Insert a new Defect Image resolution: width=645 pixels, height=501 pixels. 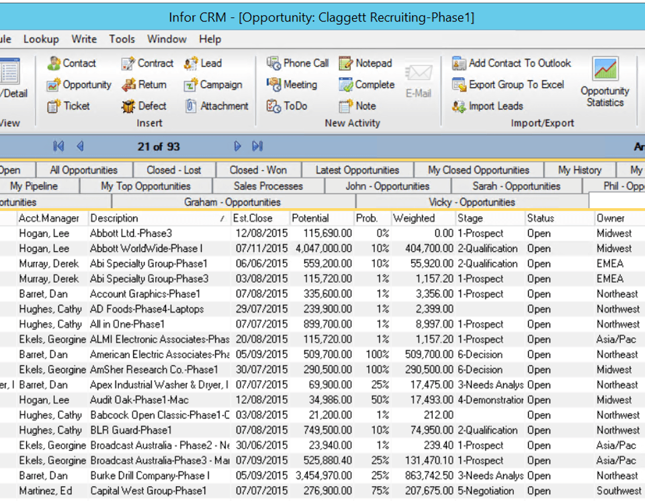click(144, 106)
